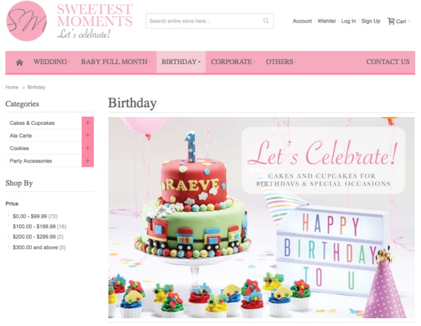Select Baby Full Month menu item
The height and width of the screenshot is (326, 421).
pyautogui.click(x=116, y=62)
